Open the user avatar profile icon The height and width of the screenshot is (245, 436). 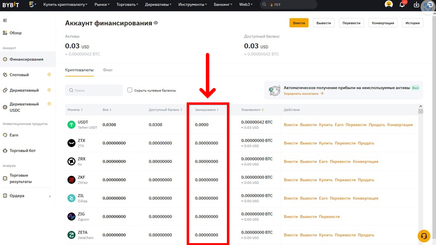(x=388, y=4)
